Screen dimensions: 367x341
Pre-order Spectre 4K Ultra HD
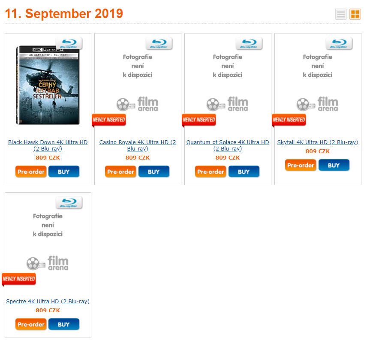[x=31, y=324]
